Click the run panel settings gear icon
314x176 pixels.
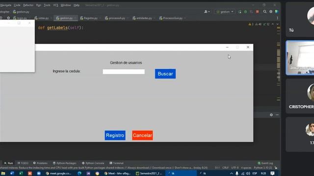pyautogui.click(x=271, y=115)
